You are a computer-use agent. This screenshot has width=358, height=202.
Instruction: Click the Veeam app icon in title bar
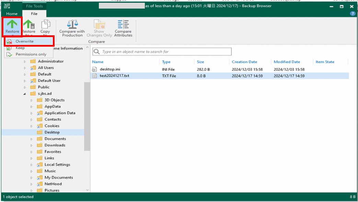pos(7,6)
